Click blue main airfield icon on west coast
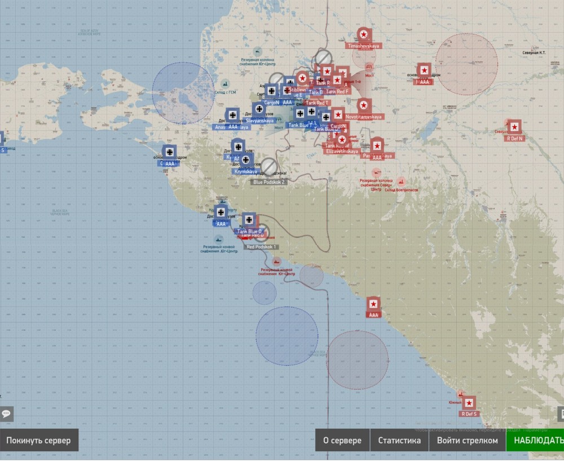 (169, 152)
